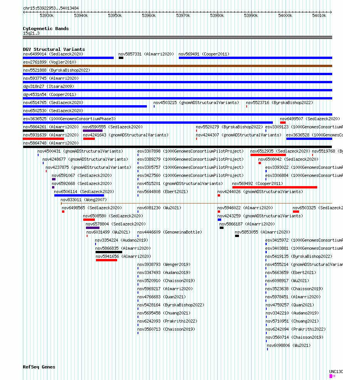
Task: Click nsv6242093 (Prakrithi2022) label
Action: click(168, 321)
